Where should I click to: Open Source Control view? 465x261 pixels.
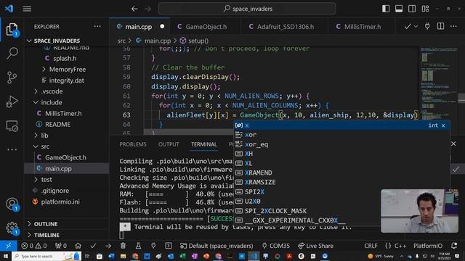tap(12, 78)
